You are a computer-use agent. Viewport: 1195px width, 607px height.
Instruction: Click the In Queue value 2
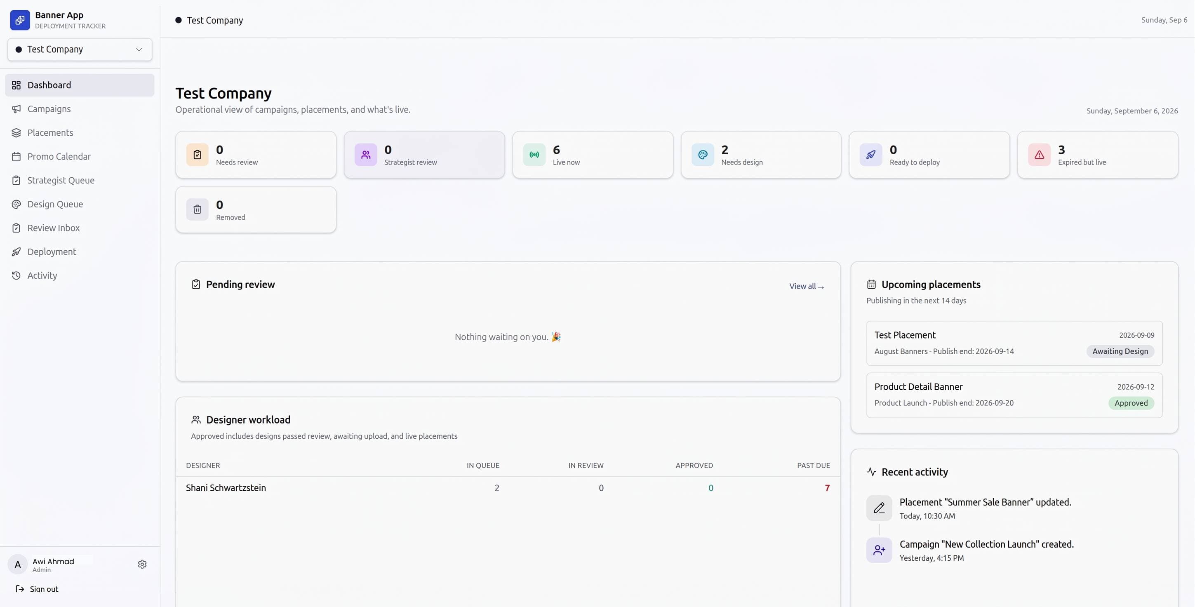click(497, 488)
